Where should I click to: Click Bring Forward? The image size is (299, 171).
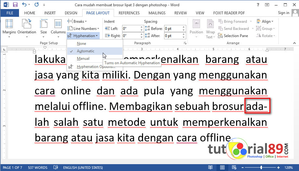point(233,21)
